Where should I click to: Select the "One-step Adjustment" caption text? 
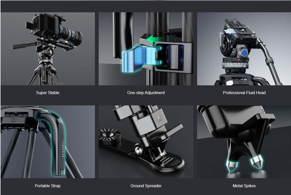coord(146,93)
